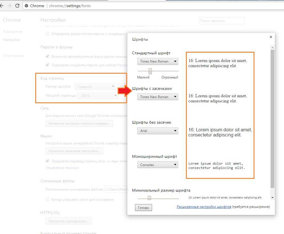Screen dimensions: 284x234
Task: Toggle 'Предлагать перевод страниц' checkbox
Action: point(47,161)
